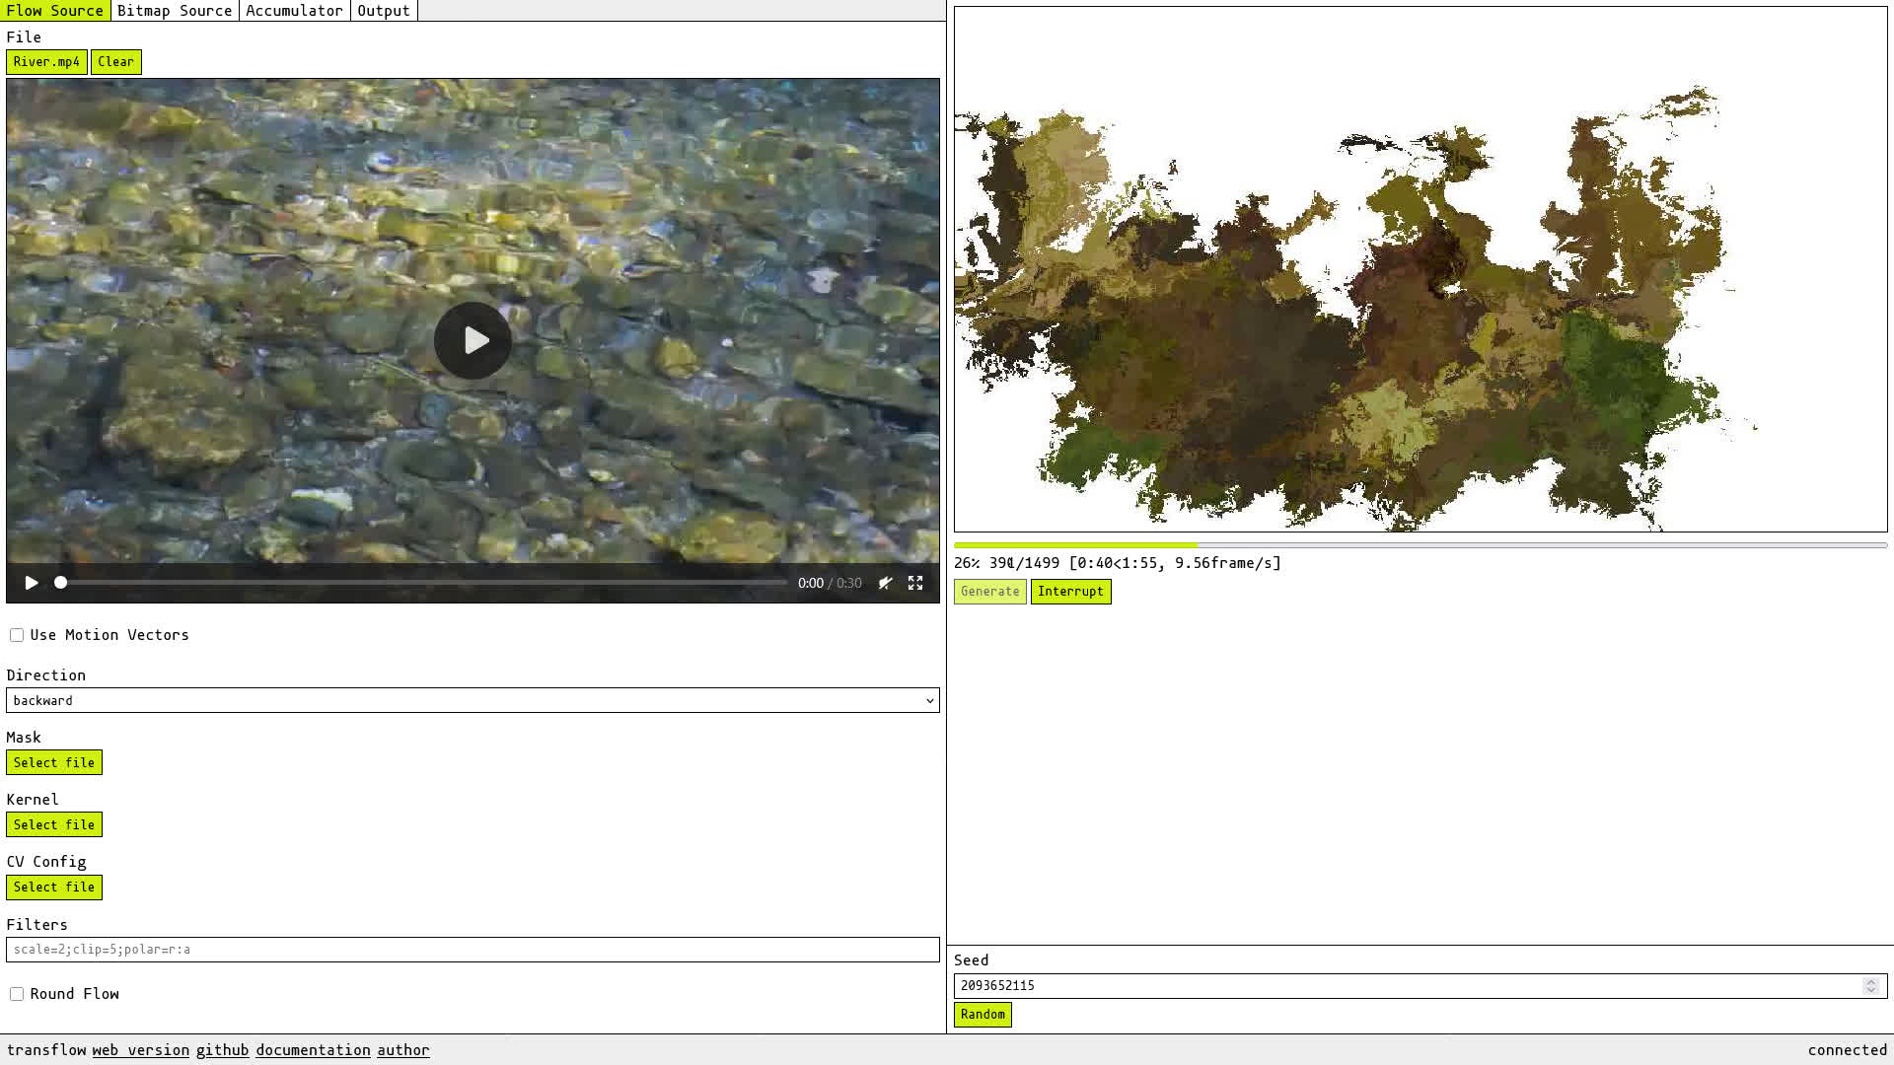The width and height of the screenshot is (1894, 1065).
Task: Enable Use Motion Vectors checkbox
Action: [17, 635]
